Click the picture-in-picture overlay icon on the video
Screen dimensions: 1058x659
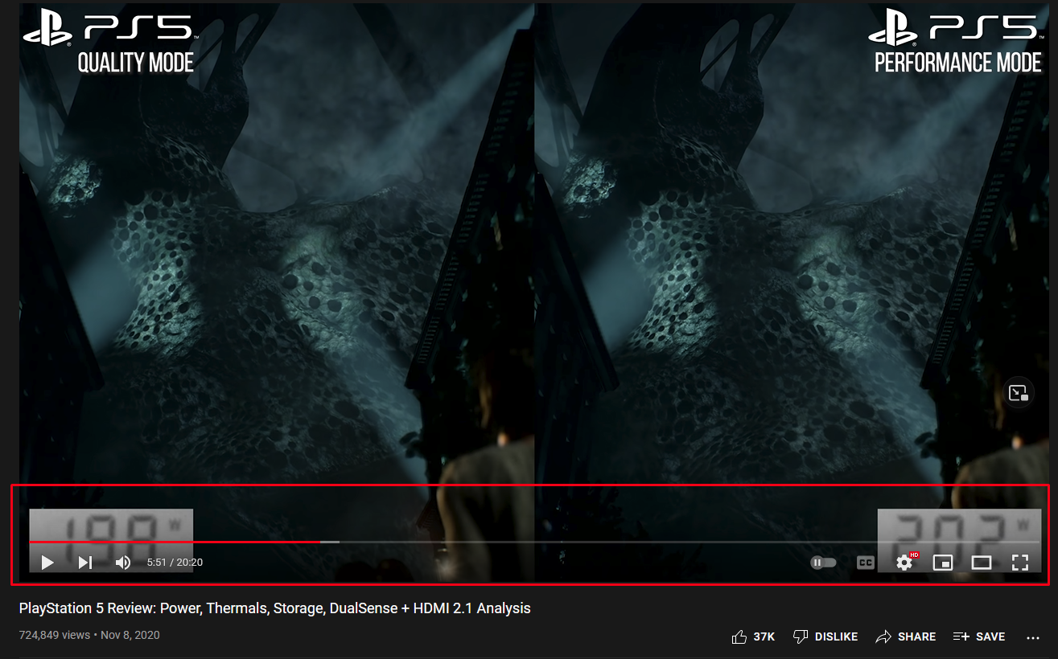click(1019, 394)
